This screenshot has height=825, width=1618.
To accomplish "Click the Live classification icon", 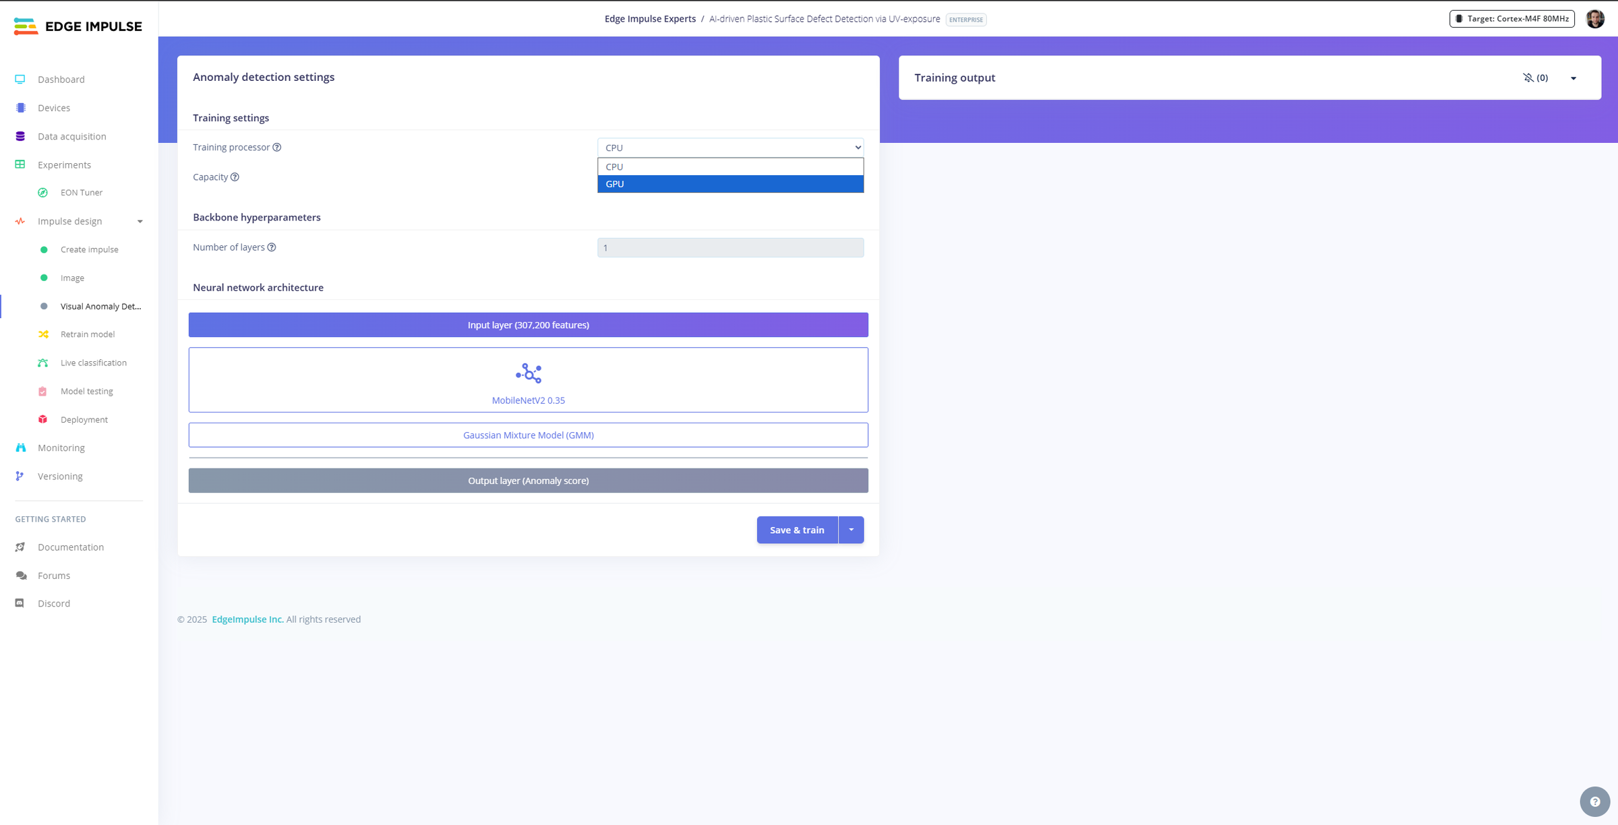I will pos(43,363).
